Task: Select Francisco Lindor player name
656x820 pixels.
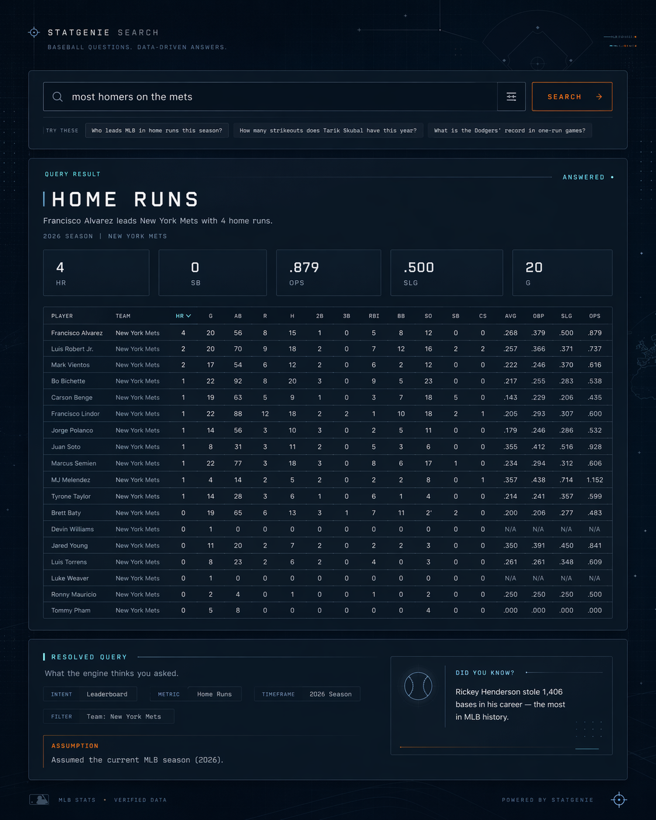Action: (75, 414)
